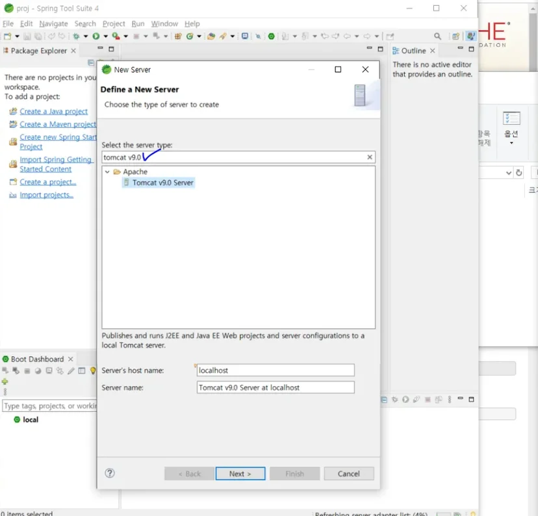Viewport: 538px width, 516px height.
Task: Close the Package Explorer tab
Action: (73, 51)
